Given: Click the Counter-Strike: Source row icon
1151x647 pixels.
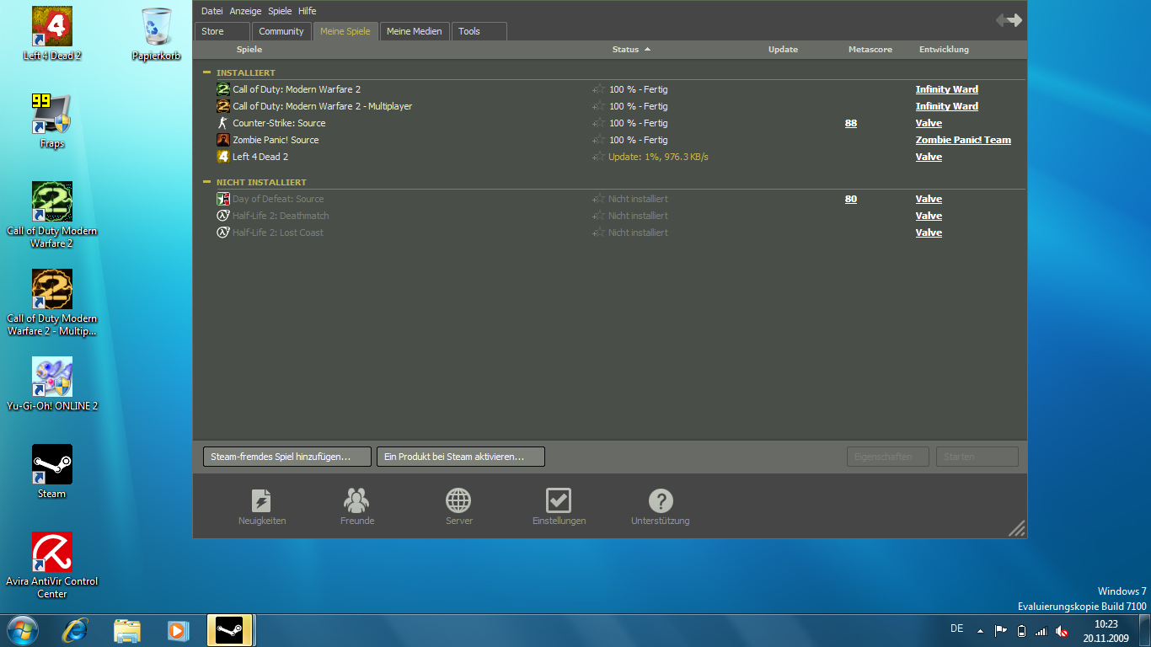Looking at the screenshot, I should coord(223,123).
